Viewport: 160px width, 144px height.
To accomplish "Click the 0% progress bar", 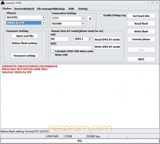I will pyautogui.click(x=80, y=141).
